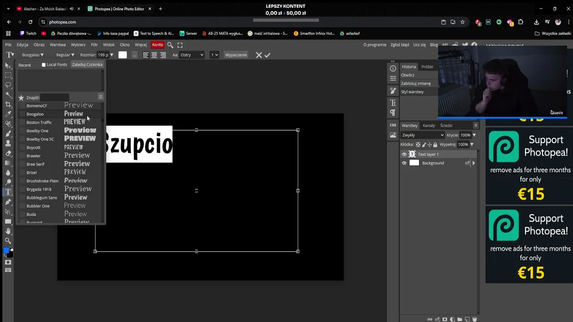Viewport: 573px width, 322px height.
Task: Switch to the Próbki tab
Action: pos(427,67)
